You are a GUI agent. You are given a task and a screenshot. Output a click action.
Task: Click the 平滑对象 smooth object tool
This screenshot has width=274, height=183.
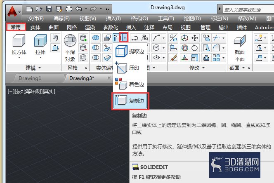tap(70, 47)
